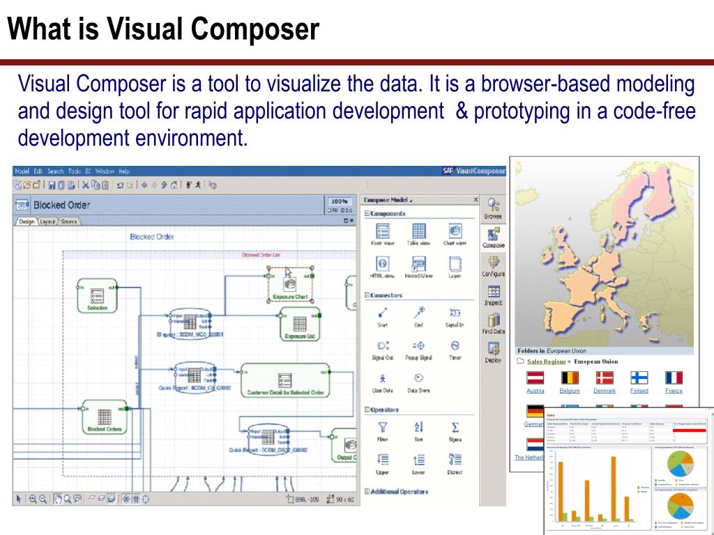Select the Blocked Orders node on canvas
Screen dimensions: 714x535
click(105, 418)
